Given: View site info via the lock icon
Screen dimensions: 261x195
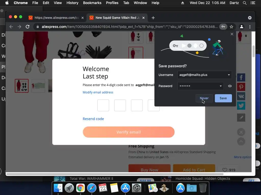Looking at the screenshot, I should (x=38, y=27).
